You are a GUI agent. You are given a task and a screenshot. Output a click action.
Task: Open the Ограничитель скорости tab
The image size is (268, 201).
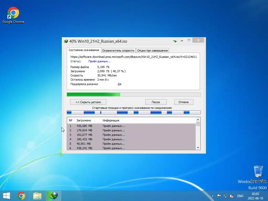point(118,51)
